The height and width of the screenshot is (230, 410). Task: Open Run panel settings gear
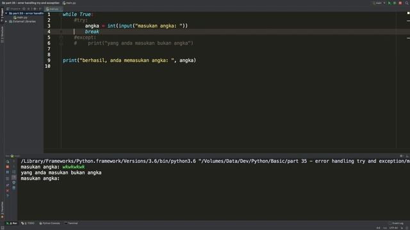click(402, 156)
